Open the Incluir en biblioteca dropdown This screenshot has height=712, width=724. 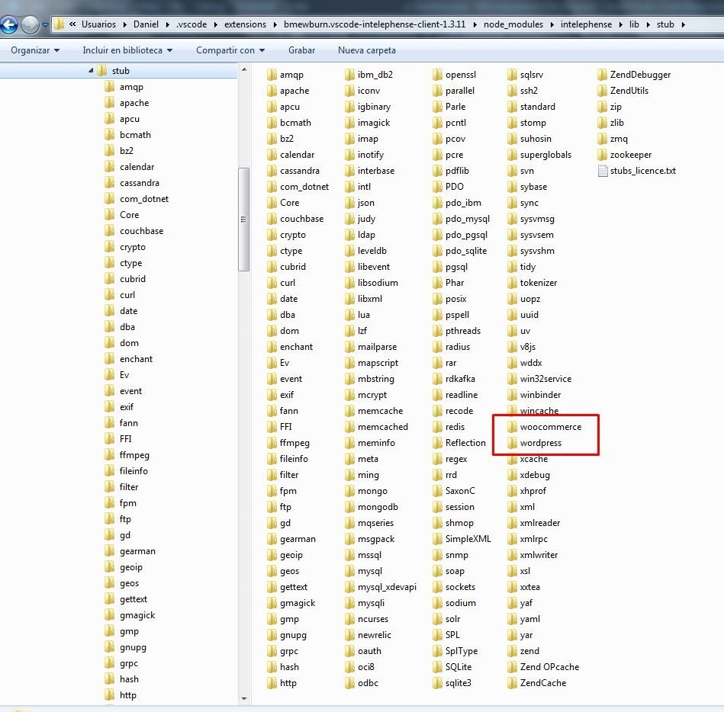pyautogui.click(x=127, y=50)
